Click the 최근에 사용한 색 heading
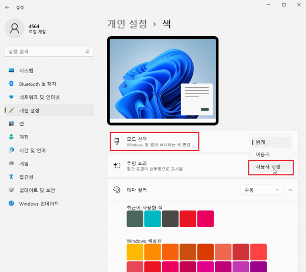This screenshot has height=272, width=306. (x=144, y=207)
